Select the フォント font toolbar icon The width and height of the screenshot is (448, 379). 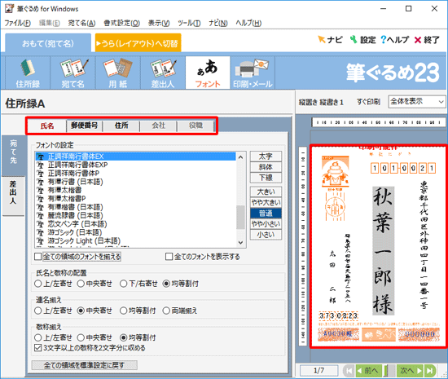(x=208, y=73)
